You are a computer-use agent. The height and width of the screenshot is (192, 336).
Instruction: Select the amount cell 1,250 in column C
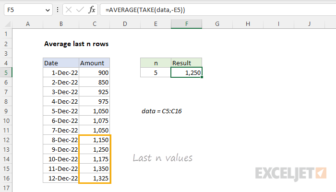[94, 149]
